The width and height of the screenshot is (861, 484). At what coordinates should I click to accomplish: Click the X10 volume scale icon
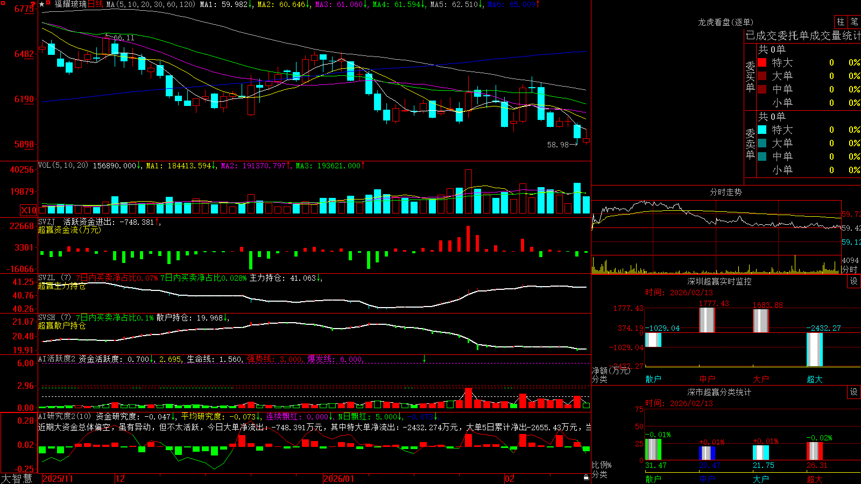click(x=29, y=210)
